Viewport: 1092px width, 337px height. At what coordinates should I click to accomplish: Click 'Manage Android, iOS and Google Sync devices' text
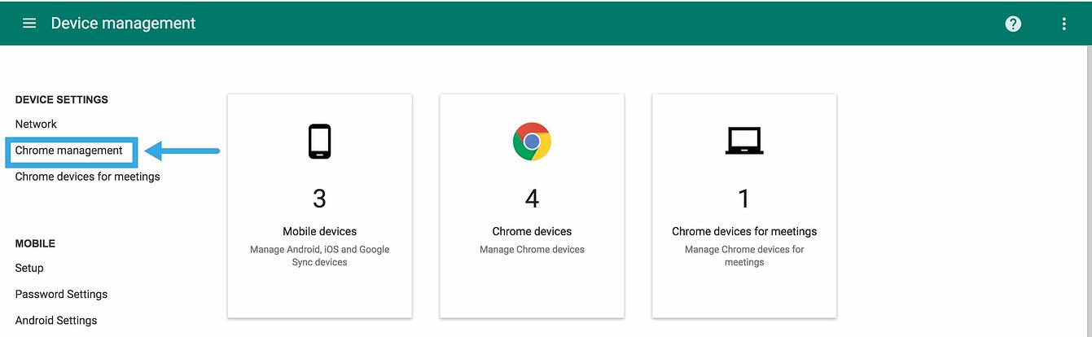click(319, 256)
